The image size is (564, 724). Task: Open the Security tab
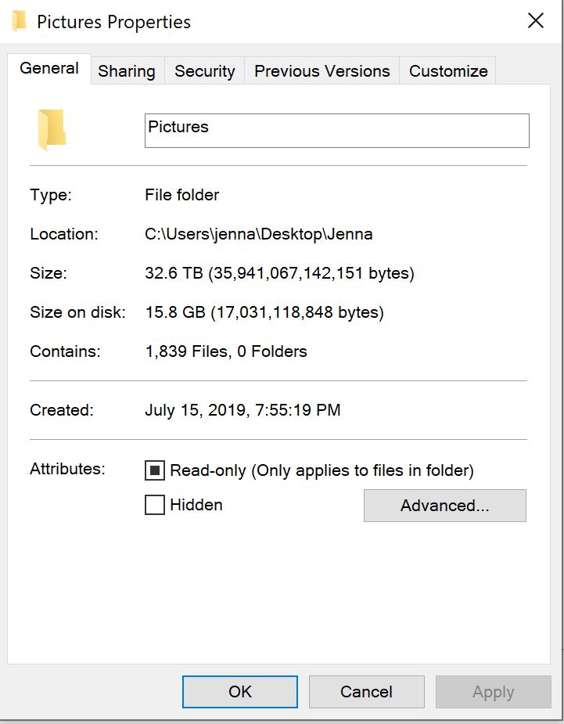[205, 71]
